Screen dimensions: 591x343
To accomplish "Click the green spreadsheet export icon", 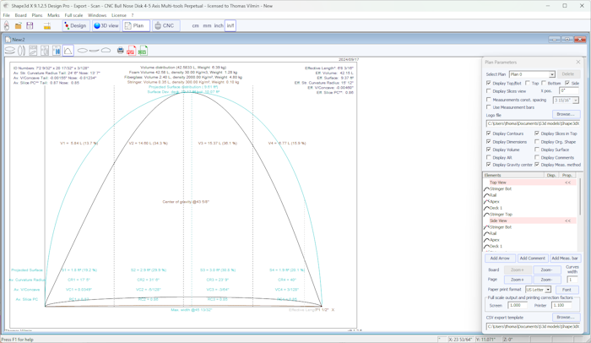I will point(143,51).
